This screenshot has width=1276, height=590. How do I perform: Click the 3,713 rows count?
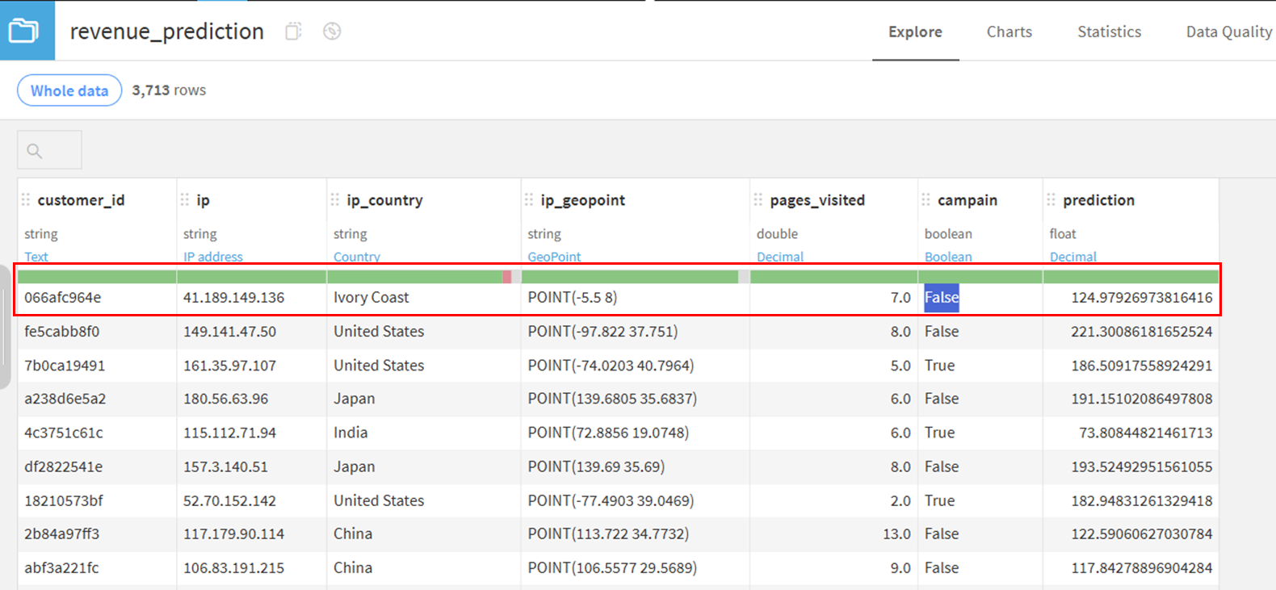pos(169,90)
